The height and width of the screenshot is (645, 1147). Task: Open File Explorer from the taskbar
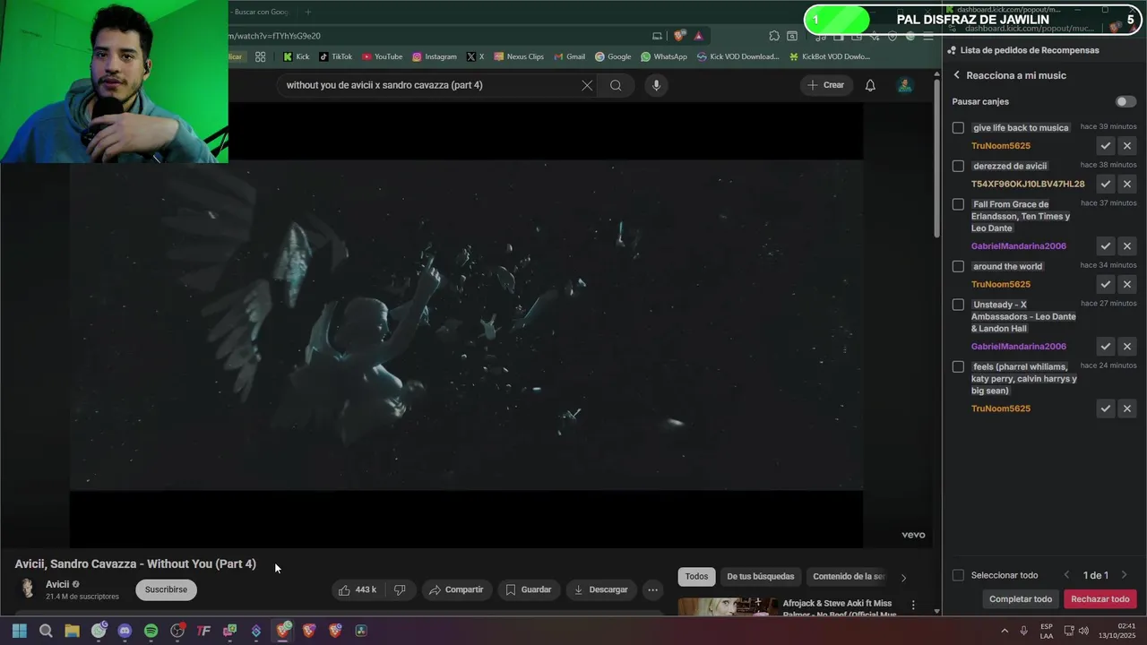[72, 631]
